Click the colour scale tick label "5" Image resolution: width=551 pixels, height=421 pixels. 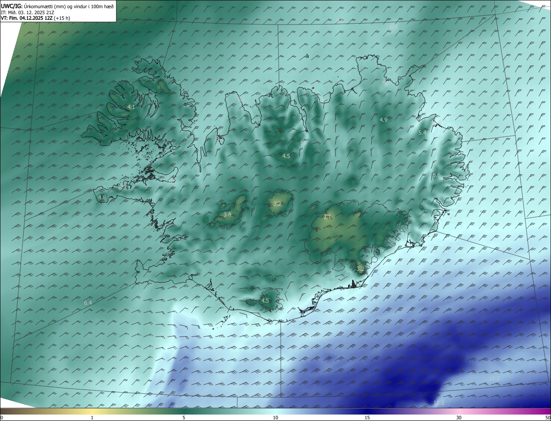pos(184,418)
